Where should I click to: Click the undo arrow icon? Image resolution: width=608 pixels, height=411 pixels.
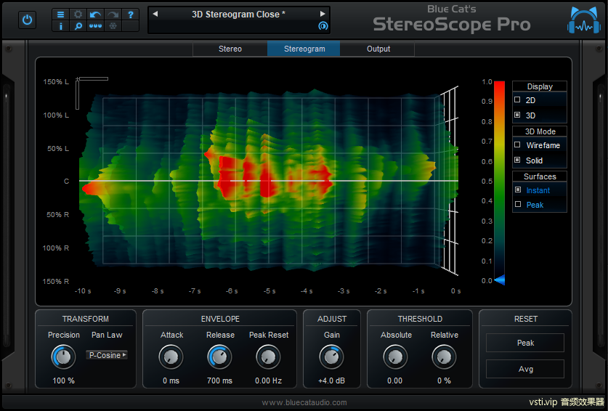pos(95,15)
